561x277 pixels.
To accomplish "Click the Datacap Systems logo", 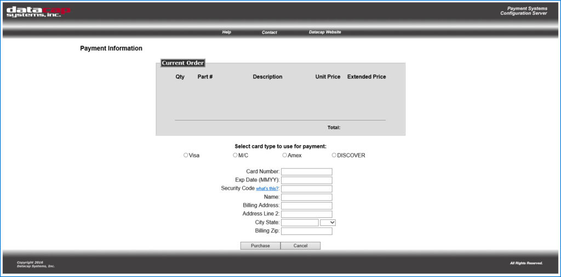I will (39, 12).
